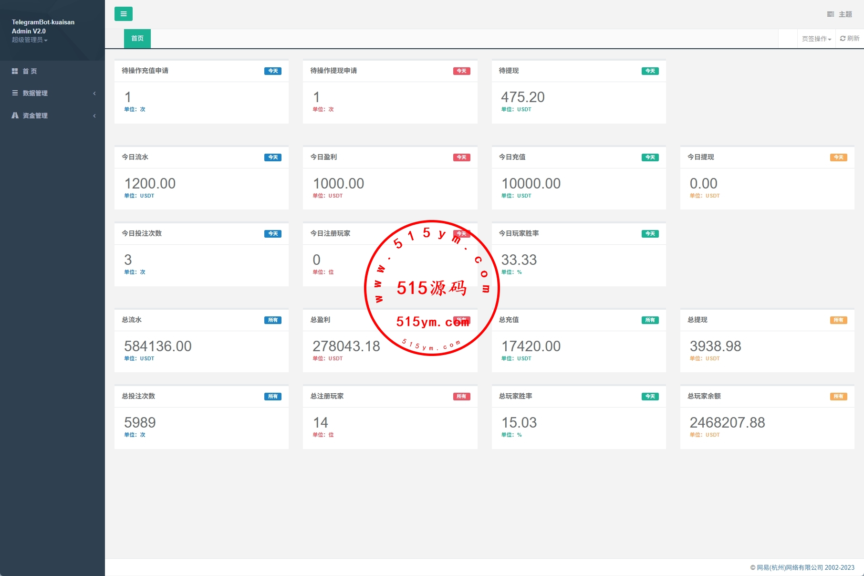Click the 刷新 refresh icon
Image resolution: width=864 pixels, height=576 pixels.
coord(843,39)
